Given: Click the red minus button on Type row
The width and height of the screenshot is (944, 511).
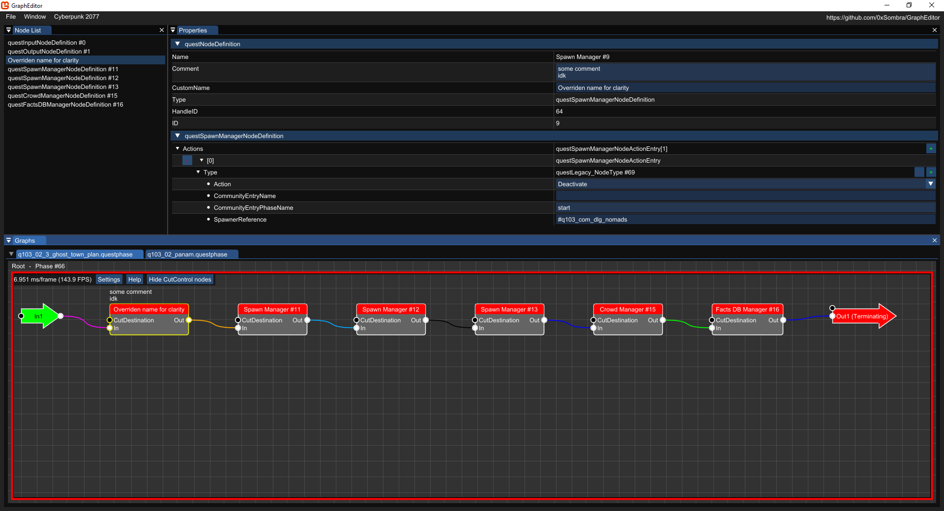Looking at the screenshot, I should 919,172.
